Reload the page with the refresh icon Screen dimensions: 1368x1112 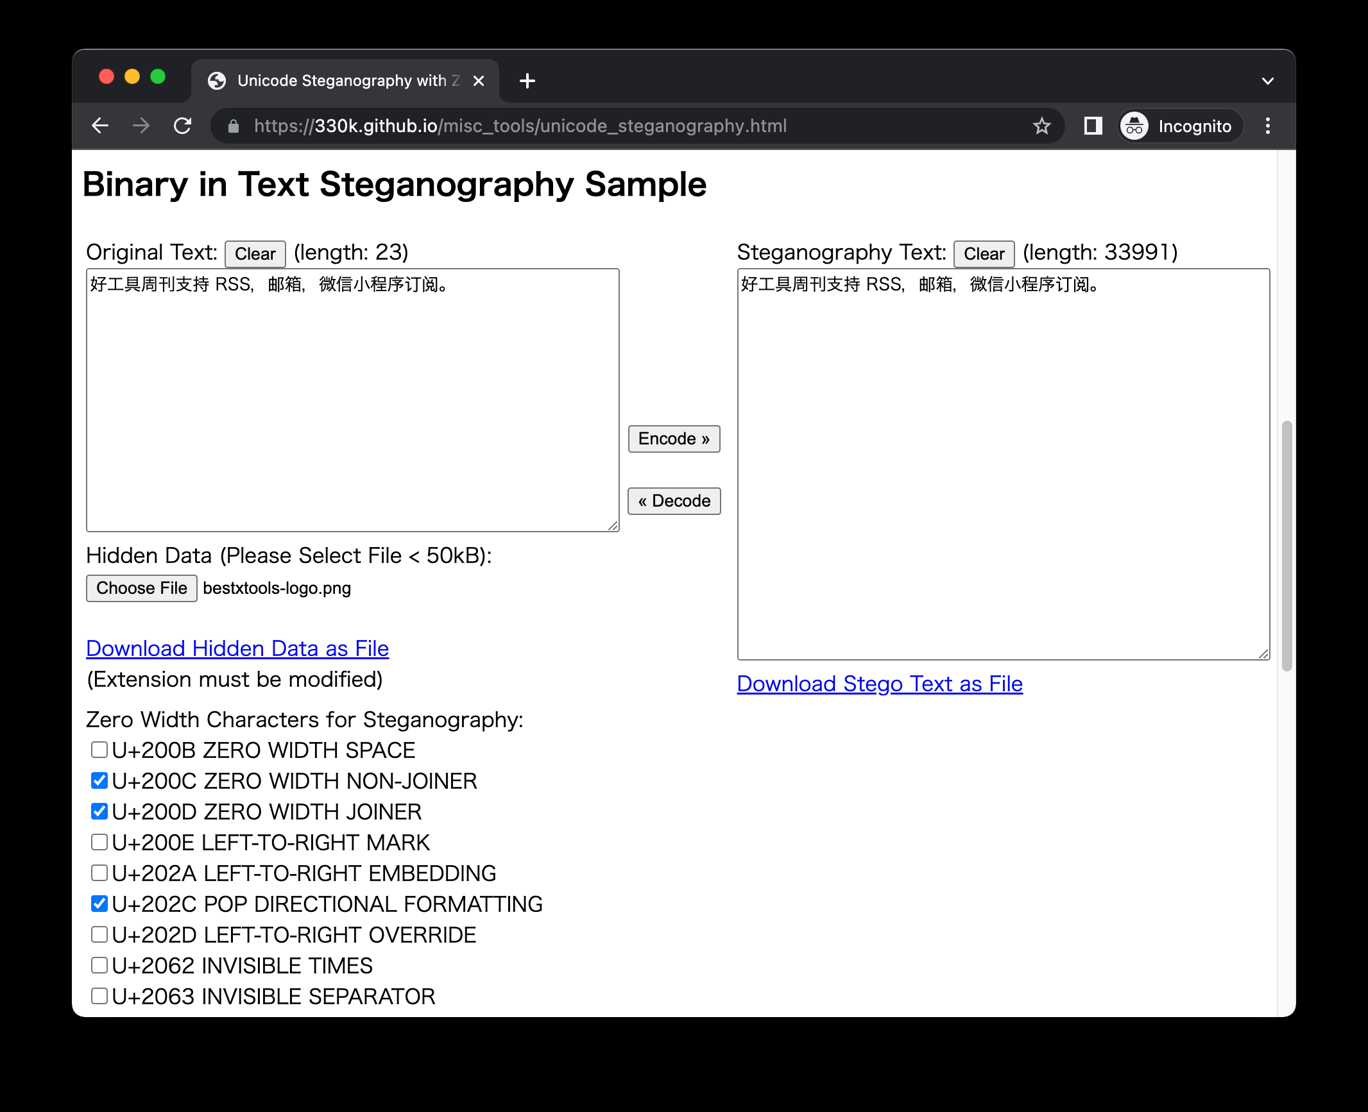(183, 126)
